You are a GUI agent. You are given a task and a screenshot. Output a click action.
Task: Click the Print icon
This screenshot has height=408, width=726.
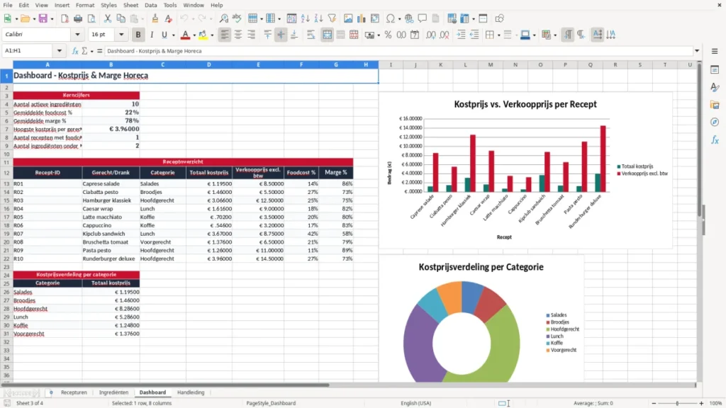click(78, 18)
